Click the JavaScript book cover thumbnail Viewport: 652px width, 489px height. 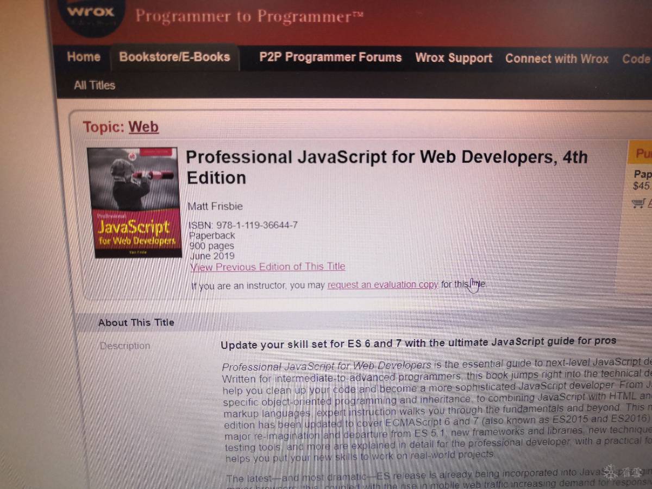tap(134, 202)
